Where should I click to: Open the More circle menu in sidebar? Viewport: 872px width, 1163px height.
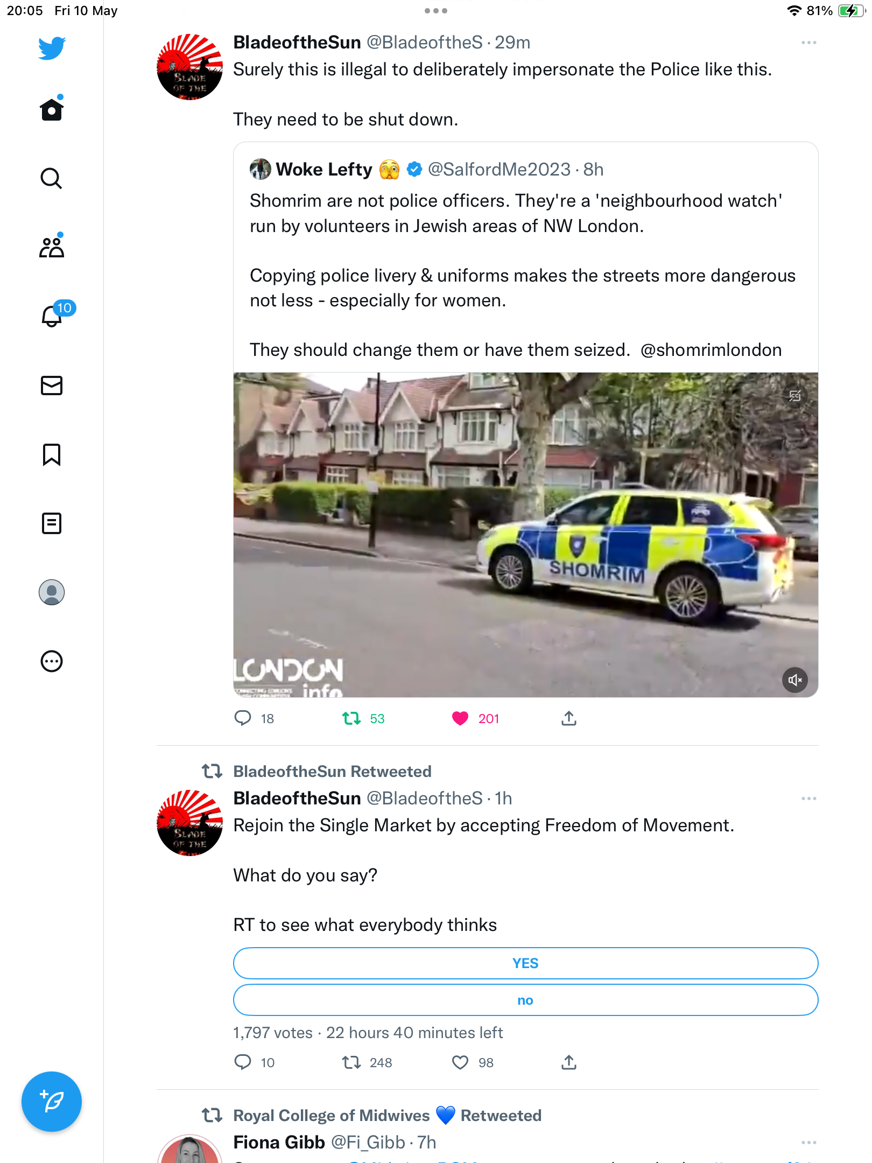point(52,661)
